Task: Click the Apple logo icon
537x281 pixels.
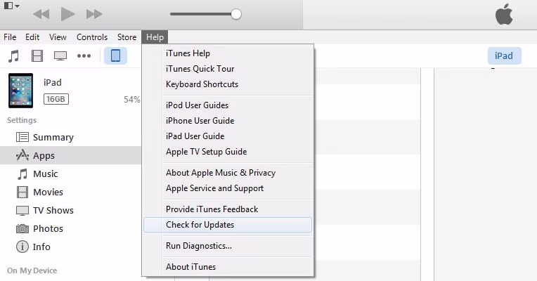Action: point(504,15)
